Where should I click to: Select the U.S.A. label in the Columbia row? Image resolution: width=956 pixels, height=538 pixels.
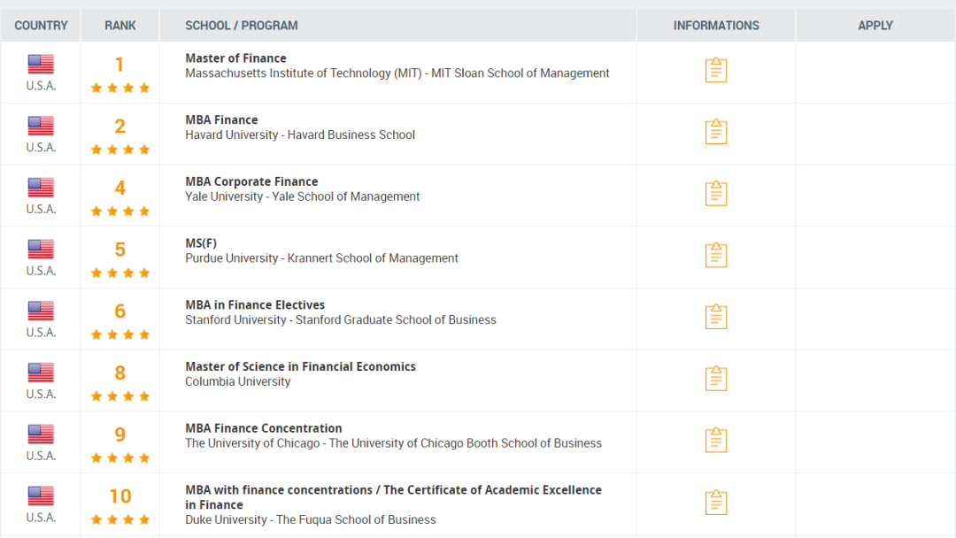[41, 394]
